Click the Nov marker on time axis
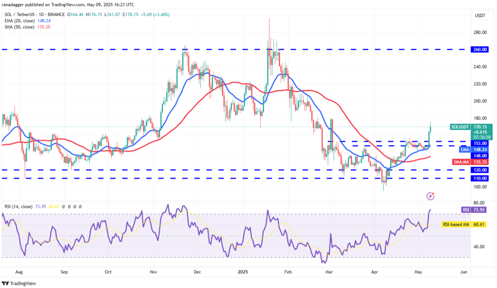 (x=153, y=272)
